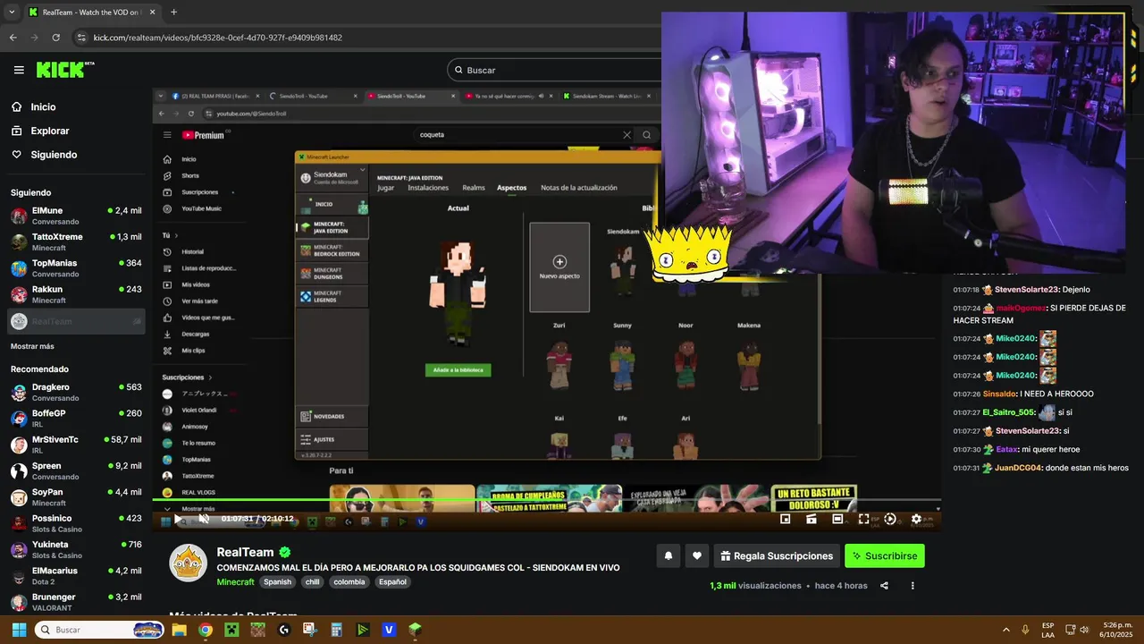This screenshot has height=644, width=1144.
Task: Toggle theater mode in player
Action: click(837, 519)
